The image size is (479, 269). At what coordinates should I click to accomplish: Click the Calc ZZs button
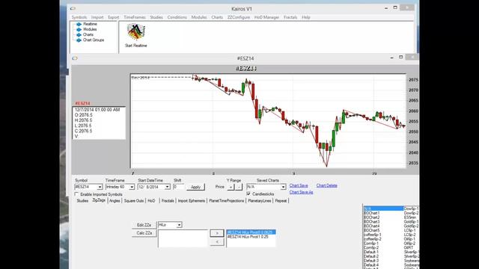(x=144, y=233)
